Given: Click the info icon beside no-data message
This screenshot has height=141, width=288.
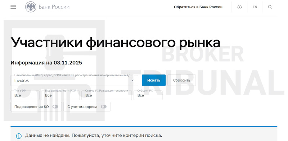Looking at the screenshot, I should point(19,136).
